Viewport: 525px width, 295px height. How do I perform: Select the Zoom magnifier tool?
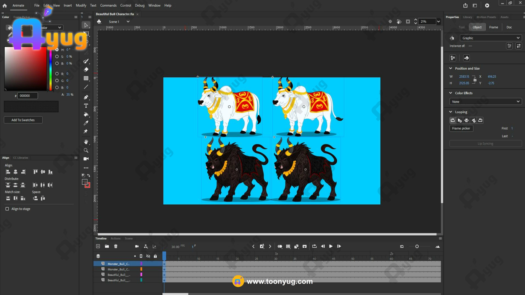(86, 151)
